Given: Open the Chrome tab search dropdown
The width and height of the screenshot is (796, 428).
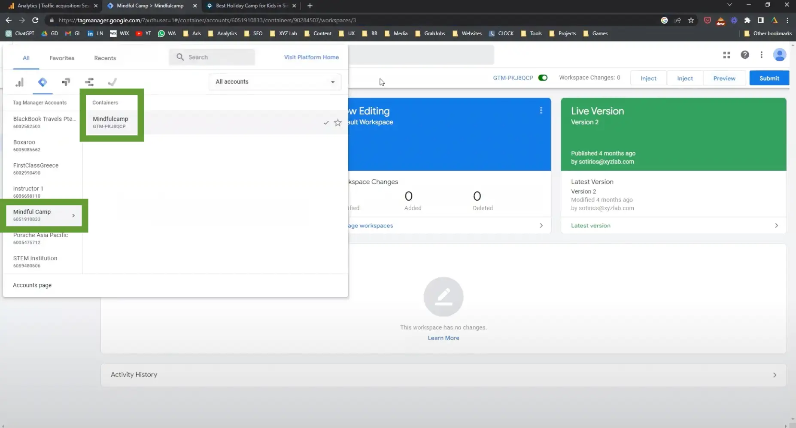Looking at the screenshot, I should pyautogui.click(x=729, y=5).
